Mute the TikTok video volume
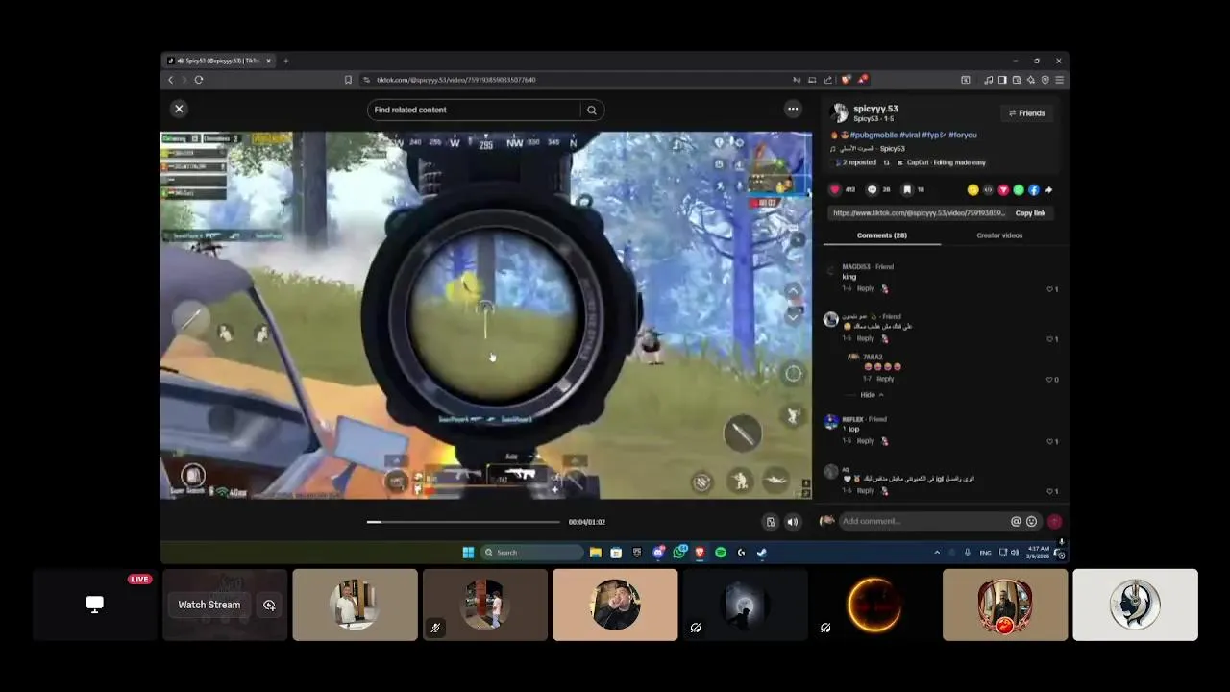Screen dimensions: 1230x692 792,522
